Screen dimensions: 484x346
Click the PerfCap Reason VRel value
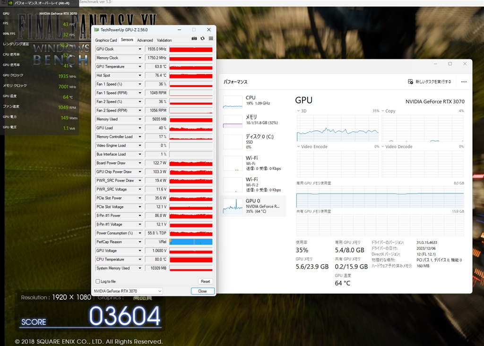tap(156, 242)
